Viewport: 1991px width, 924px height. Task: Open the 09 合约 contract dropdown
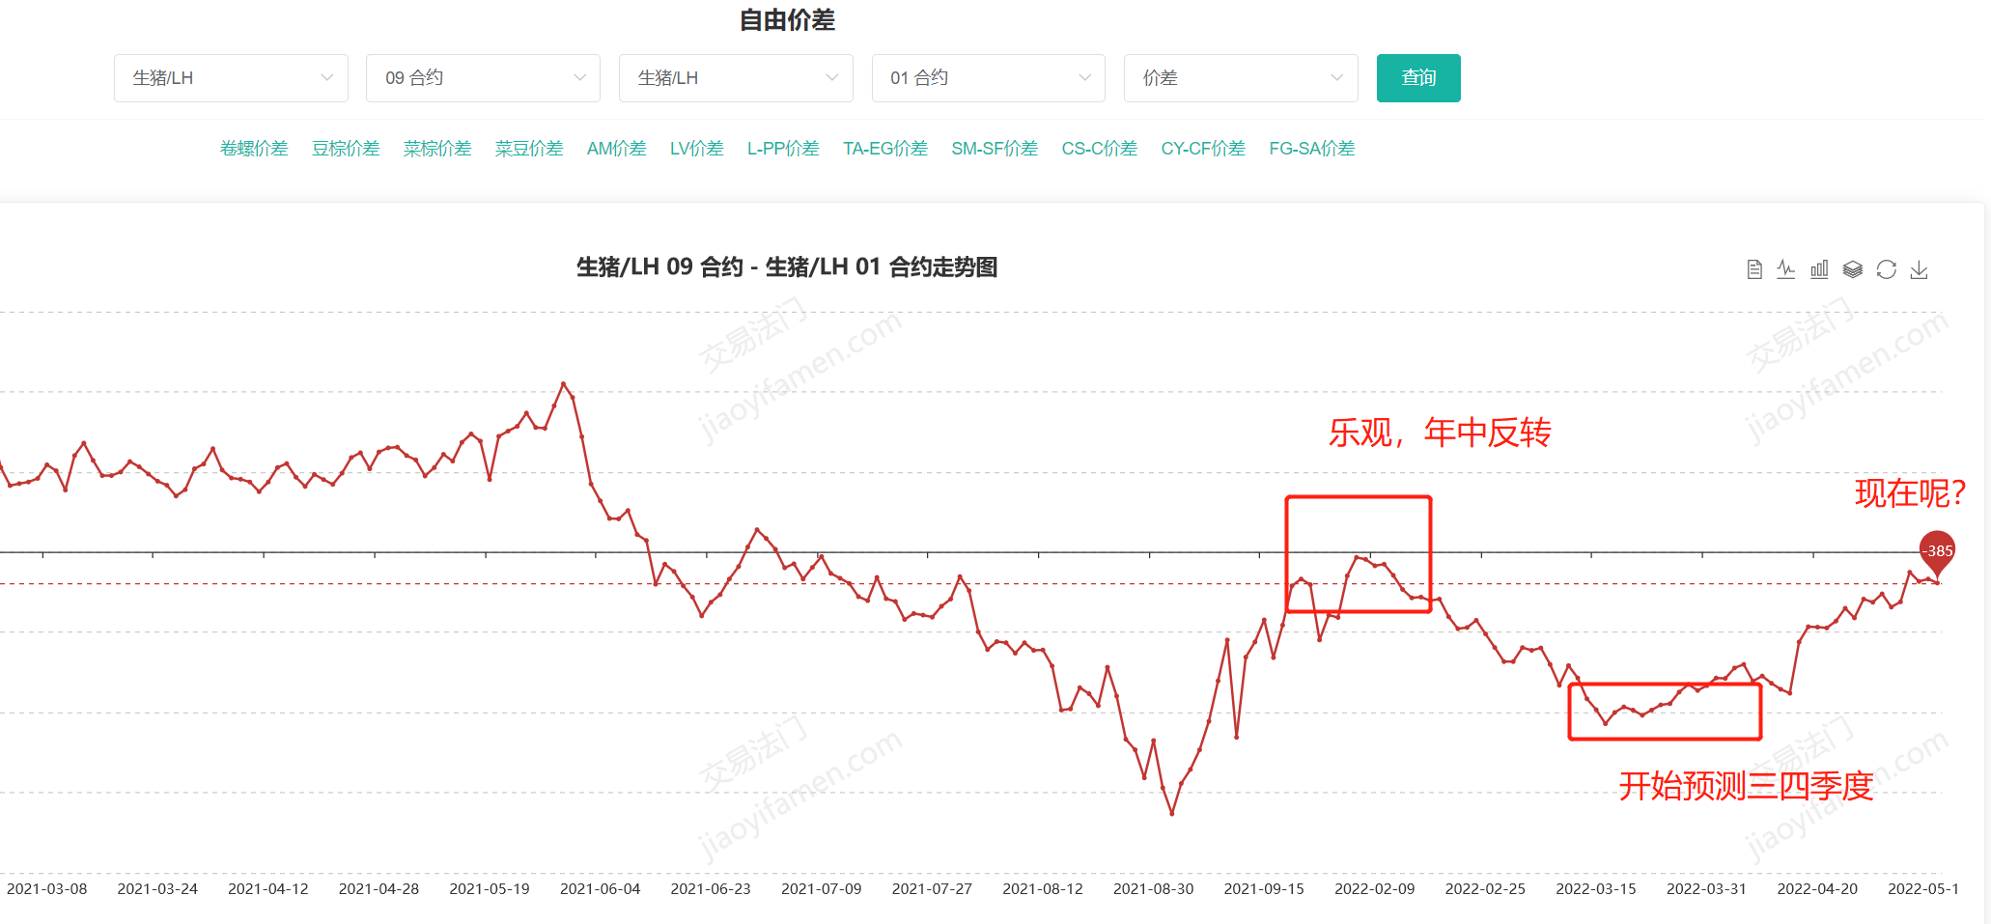point(483,78)
